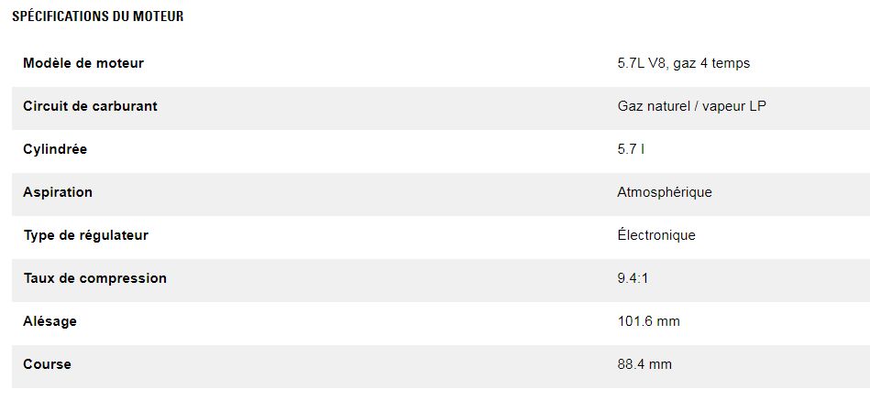Viewport: 870px width, 400px height.
Task: Select the Type de régulateur label
Action: coord(85,235)
